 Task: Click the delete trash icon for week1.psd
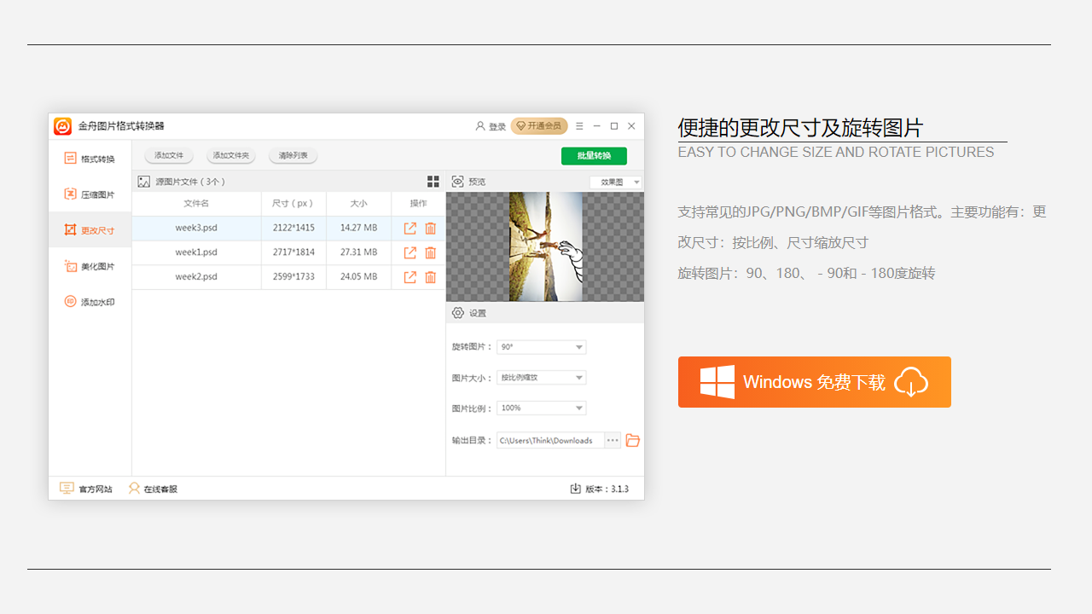431,252
